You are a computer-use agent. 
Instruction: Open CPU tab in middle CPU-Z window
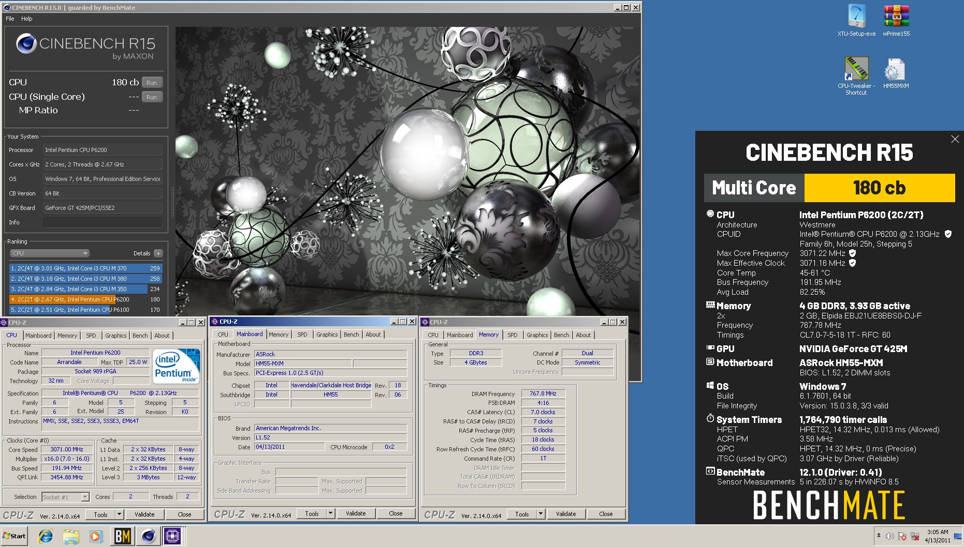(x=223, y=335)
